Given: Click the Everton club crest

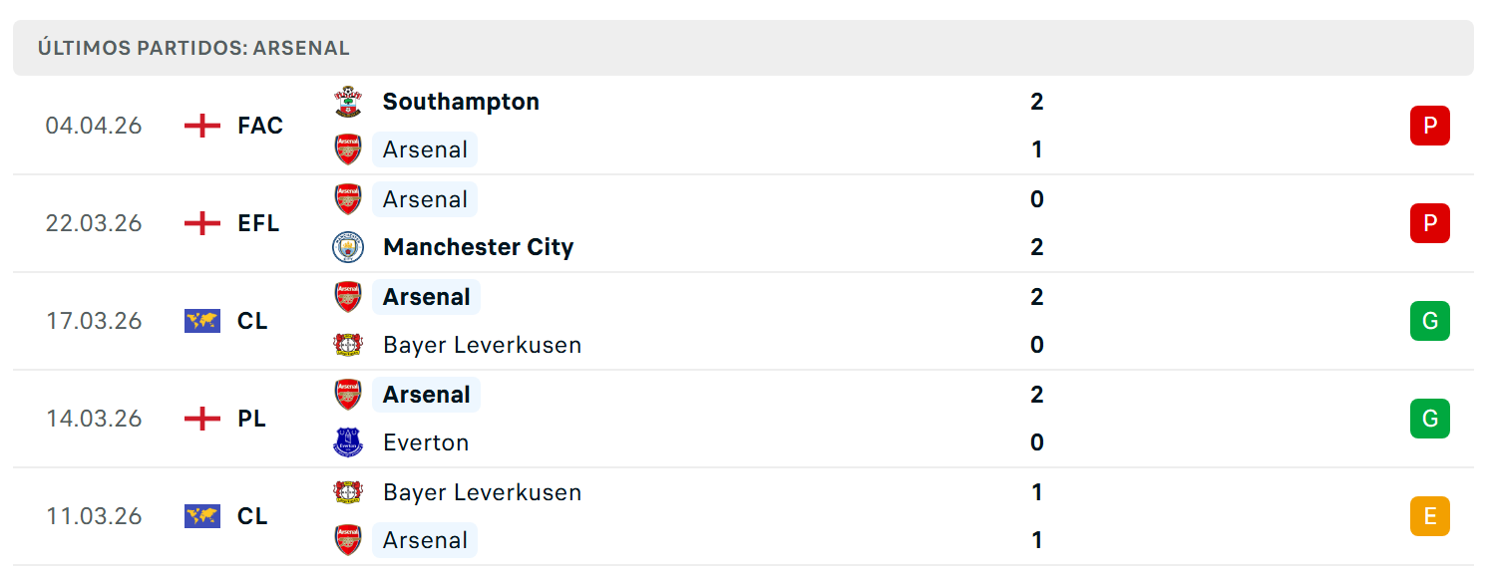Looking at the screenshot, I should (x=348, y=442).
